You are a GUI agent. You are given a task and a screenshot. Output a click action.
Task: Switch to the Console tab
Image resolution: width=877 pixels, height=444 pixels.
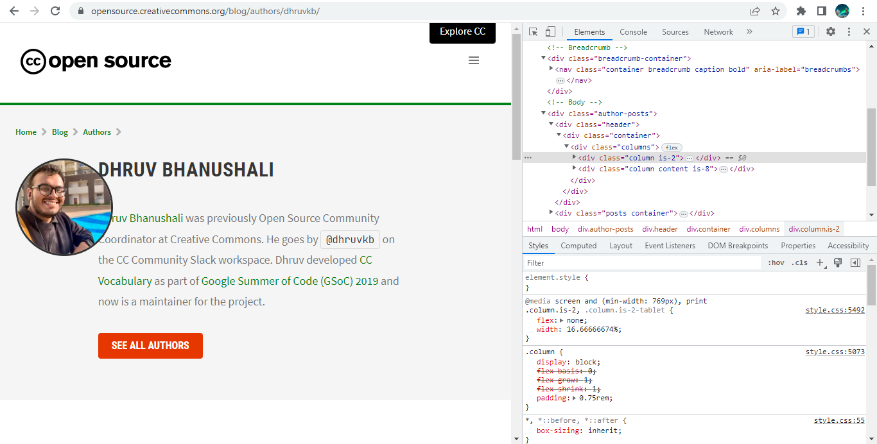633,32
